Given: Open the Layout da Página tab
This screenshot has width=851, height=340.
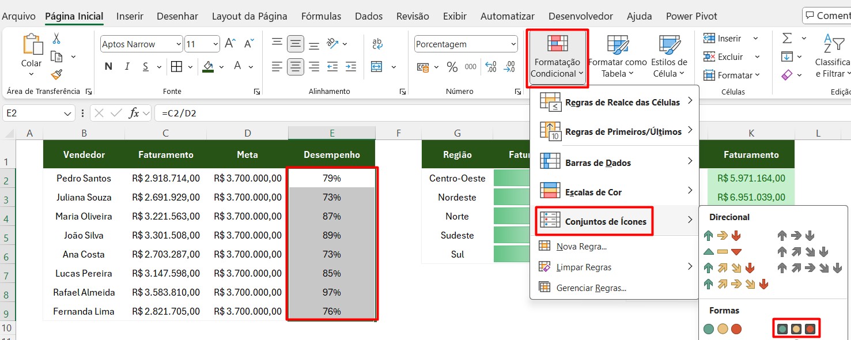Looking at the screenshot, I should (x=249, y=16).
